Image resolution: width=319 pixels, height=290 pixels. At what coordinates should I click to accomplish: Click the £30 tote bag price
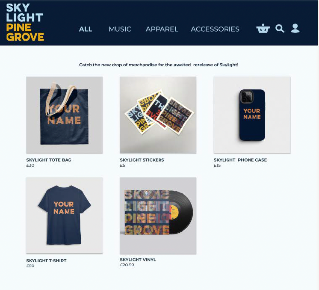pos(30,166)
